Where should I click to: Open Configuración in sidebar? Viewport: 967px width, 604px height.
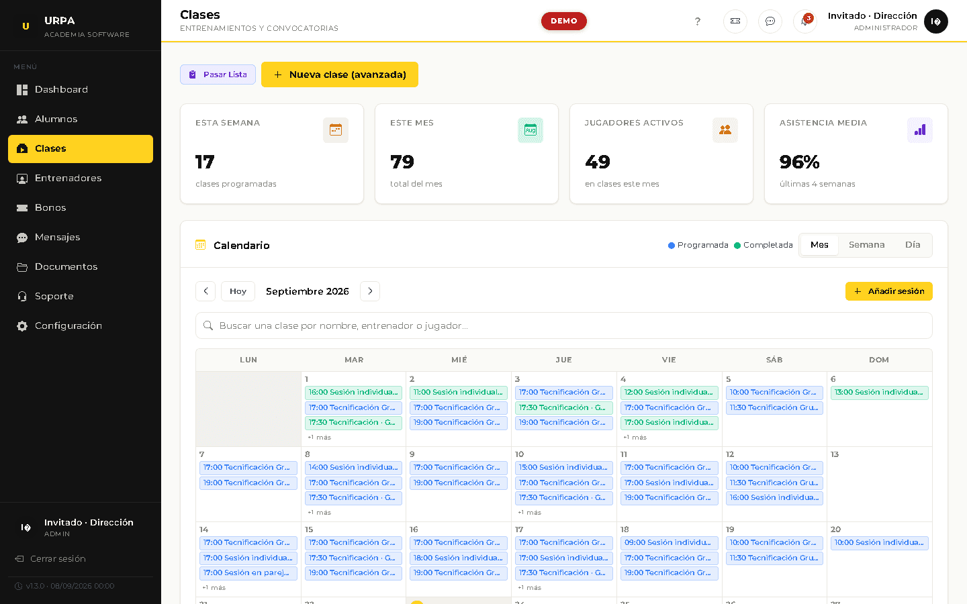[x=81, y=325]
